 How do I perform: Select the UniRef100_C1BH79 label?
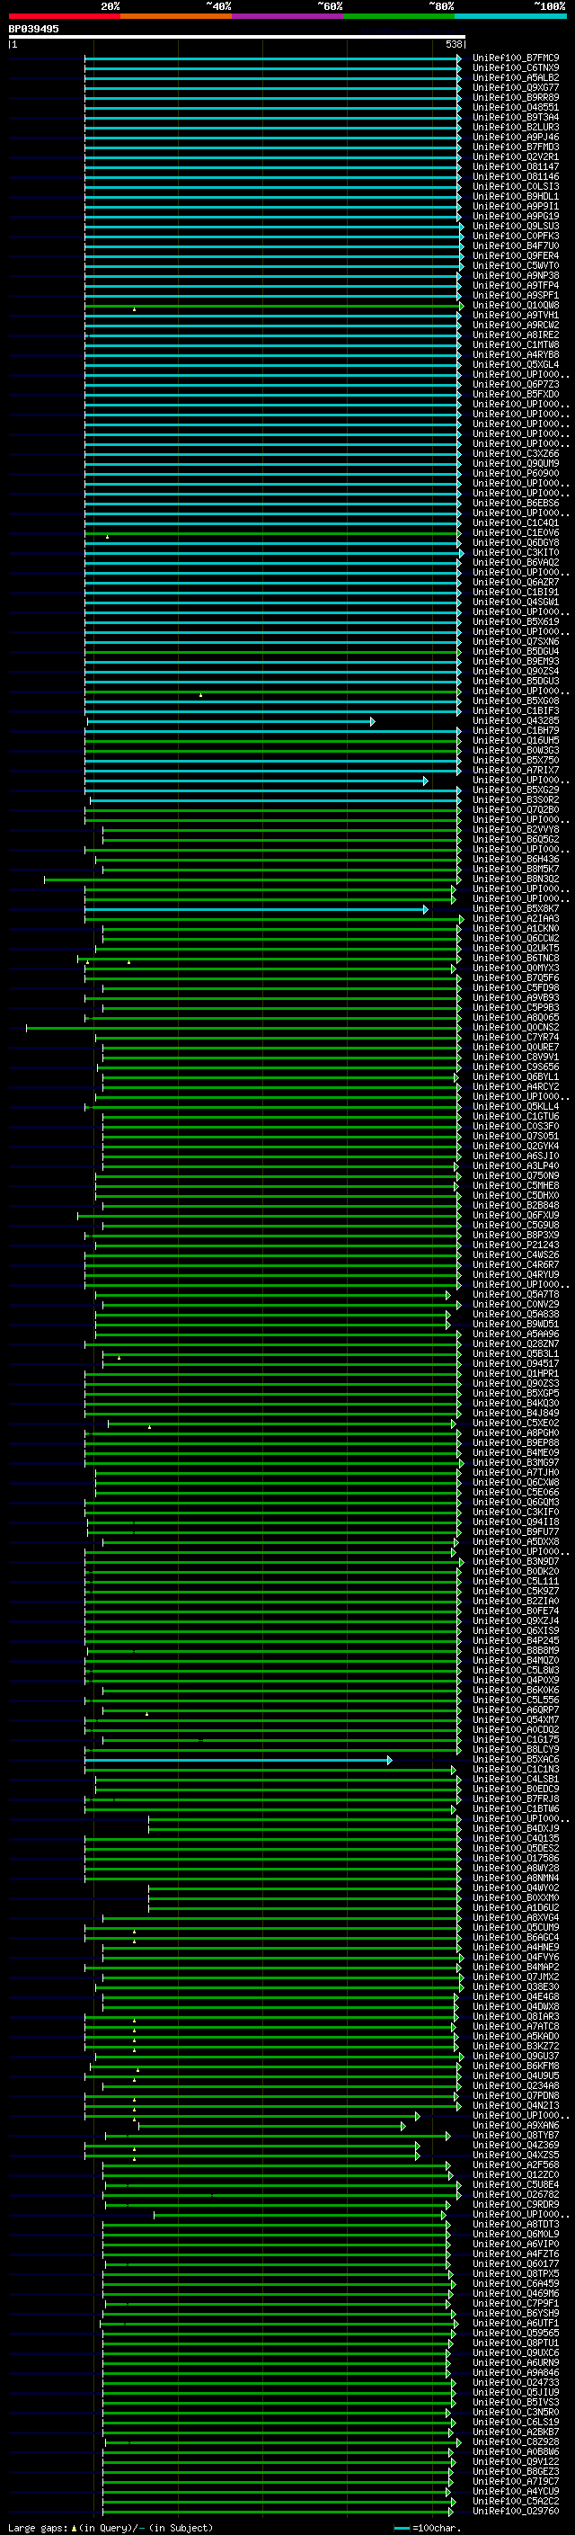516,731
